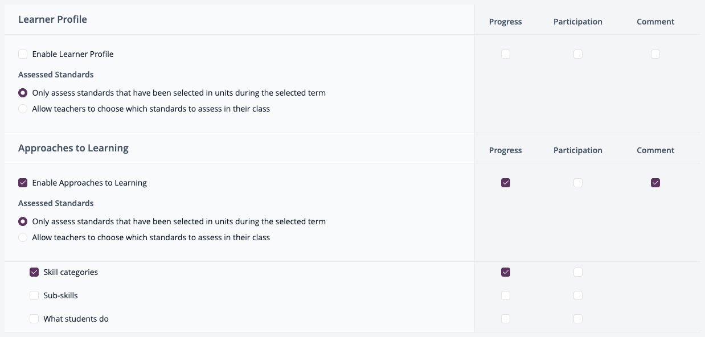Disable Enable Approaches to Learning checkbox
Viewport: 705px width, 337px height.
pyautogui.click(x=23, y=183)
